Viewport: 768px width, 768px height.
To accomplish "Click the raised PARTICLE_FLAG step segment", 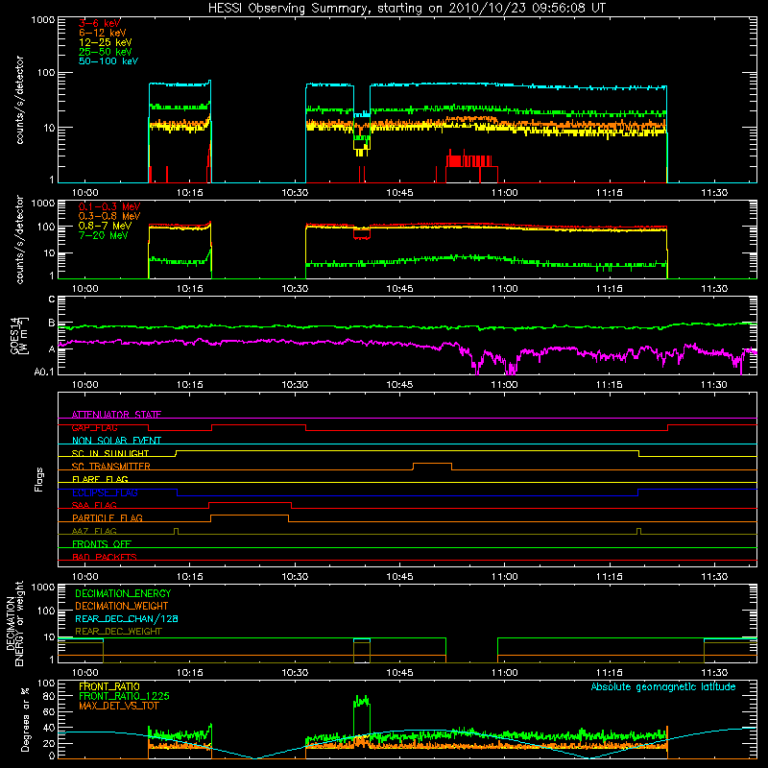I will tap(250, 516).
